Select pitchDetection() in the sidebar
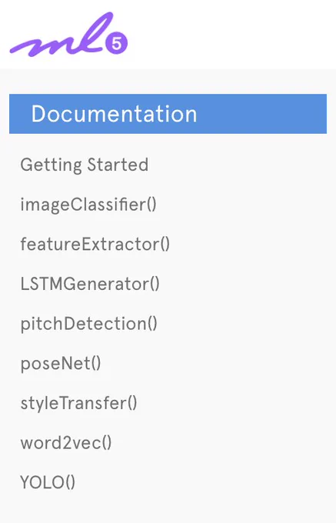Viewport: 336px width, 523px height. click(88, 324)
